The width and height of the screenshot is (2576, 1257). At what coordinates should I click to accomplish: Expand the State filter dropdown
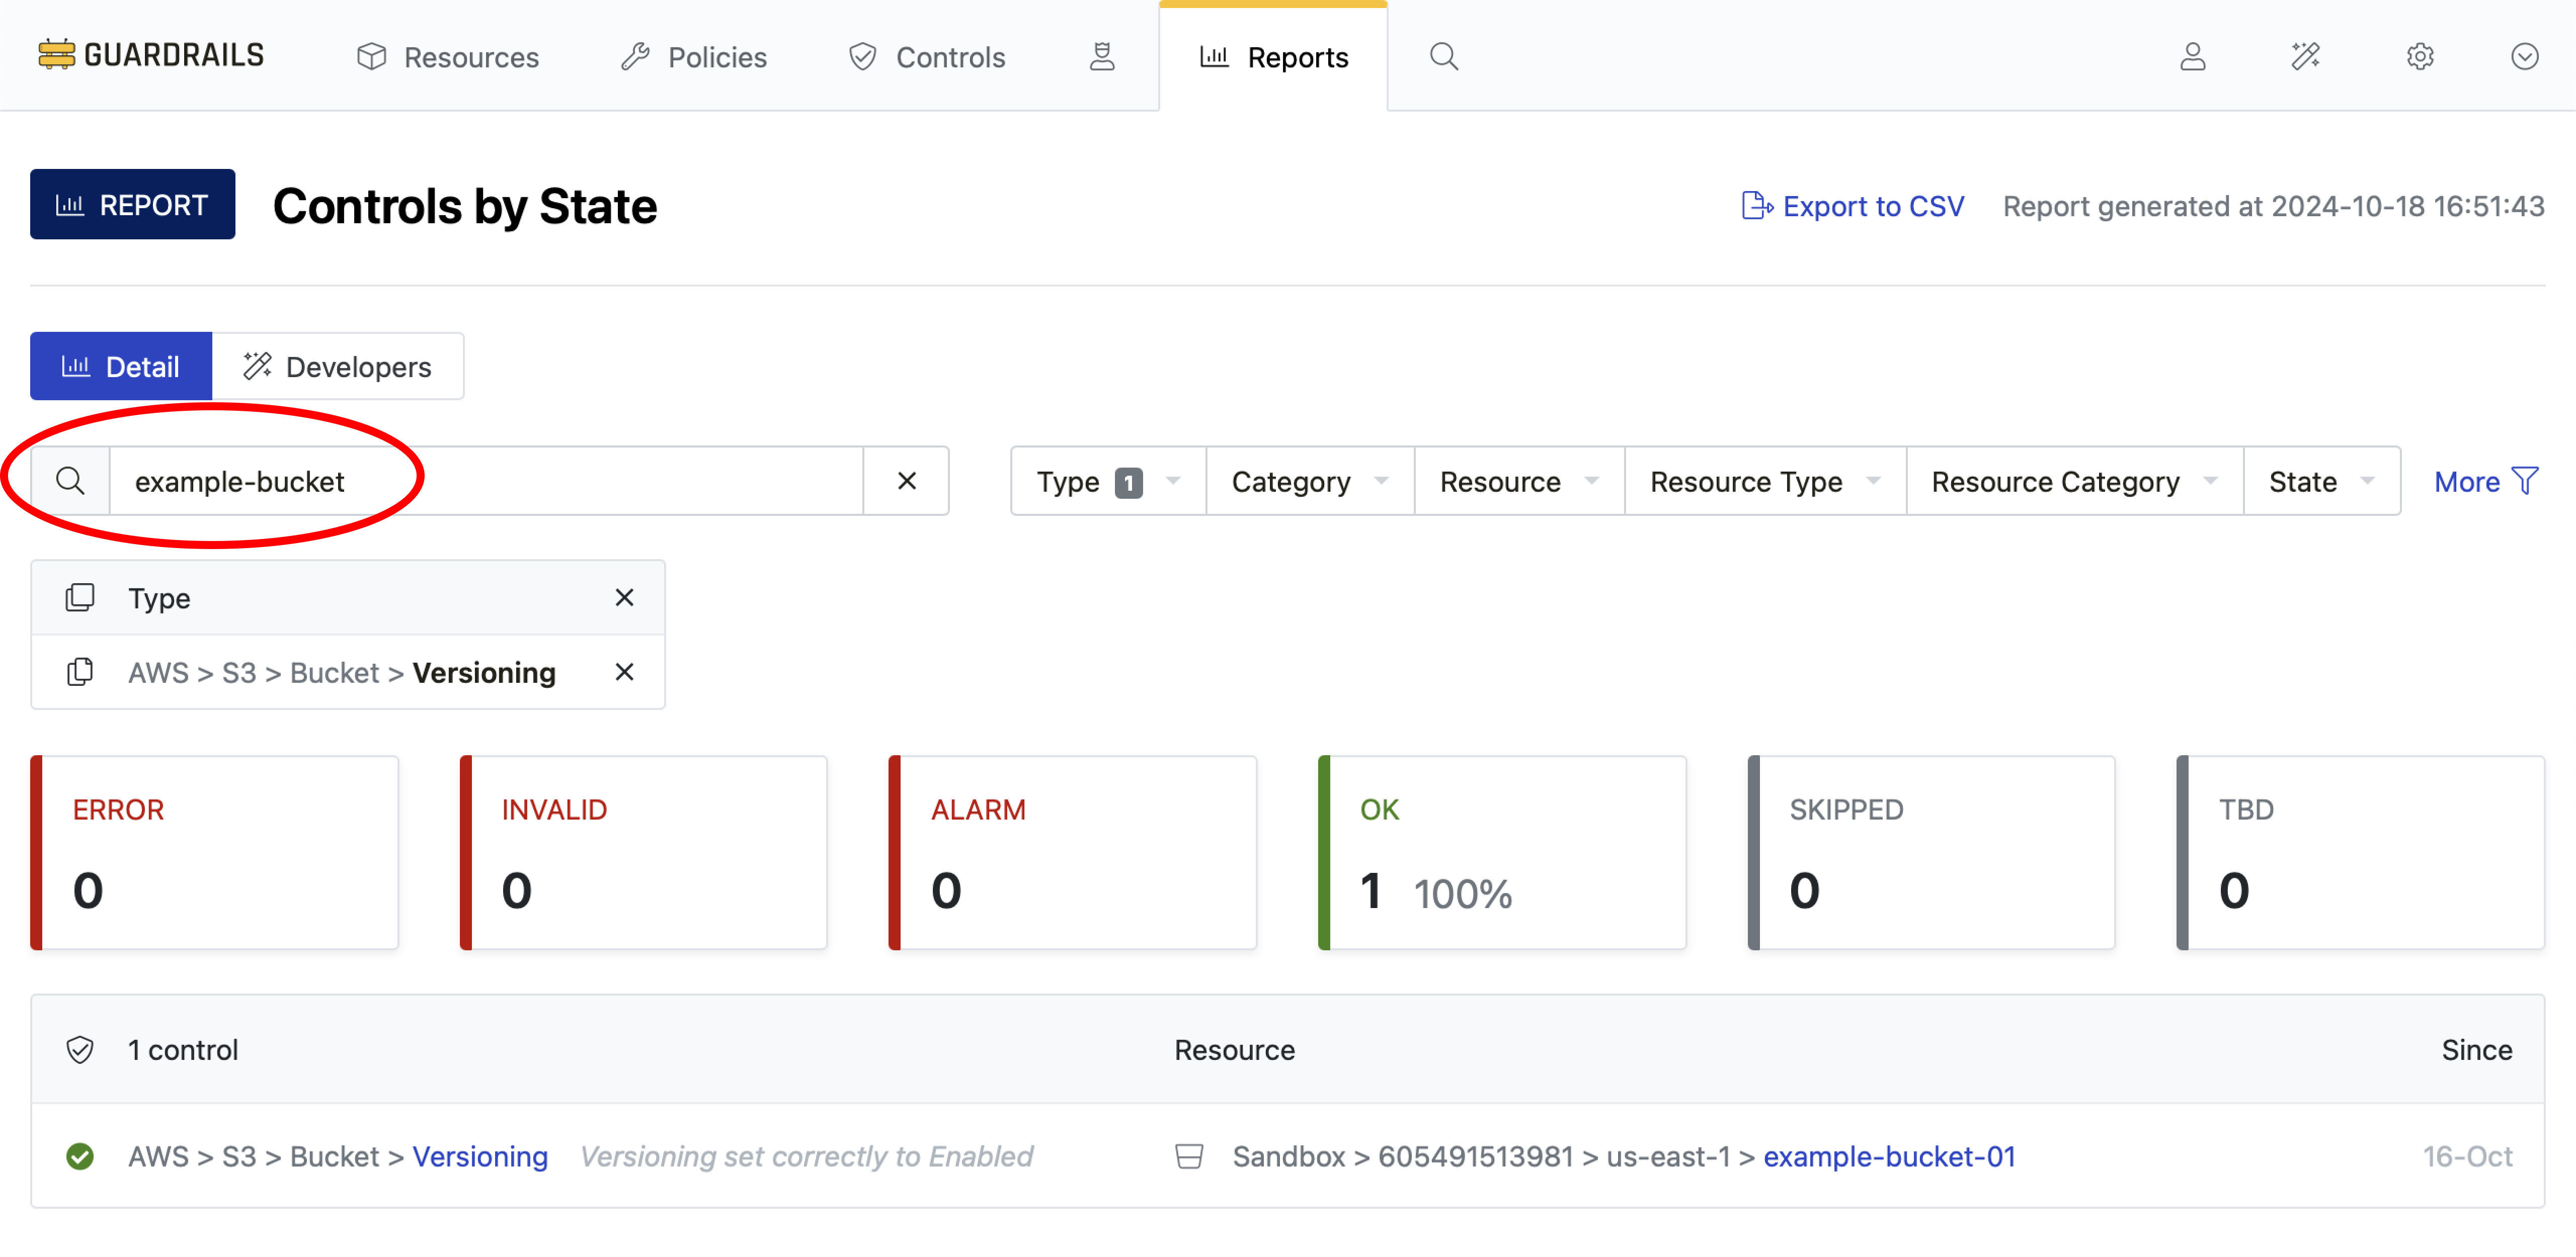(x=2320, y=481)
